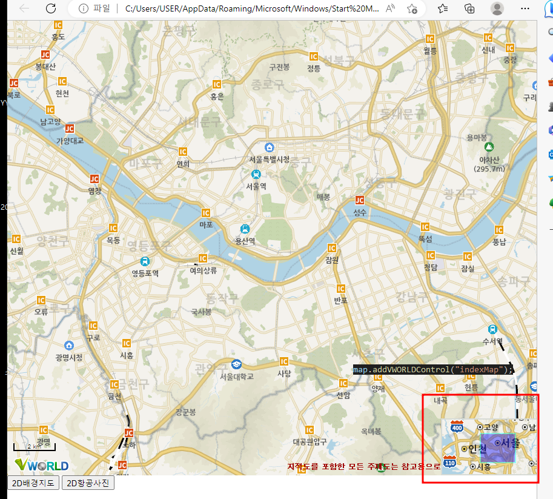
Task: Switch to 2D항공사진 aerial imagery
Action: click(x=88, y=483)
